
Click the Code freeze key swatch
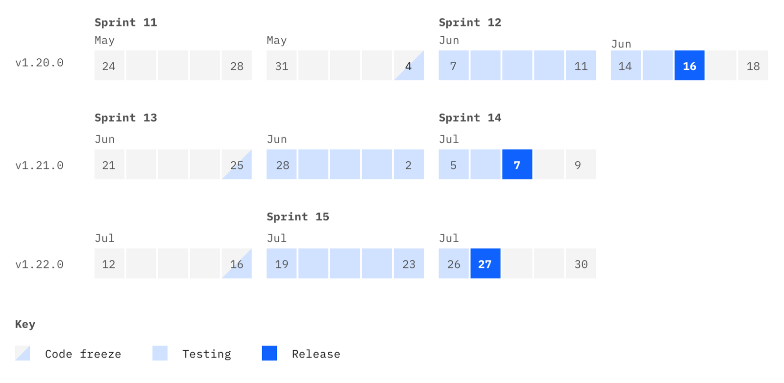[x=23, y=353]
